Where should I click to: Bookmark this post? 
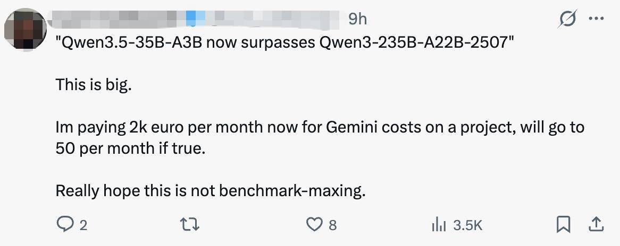click(562, 225)
